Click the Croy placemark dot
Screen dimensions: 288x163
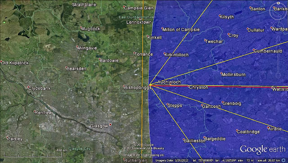tap(229, 34)
